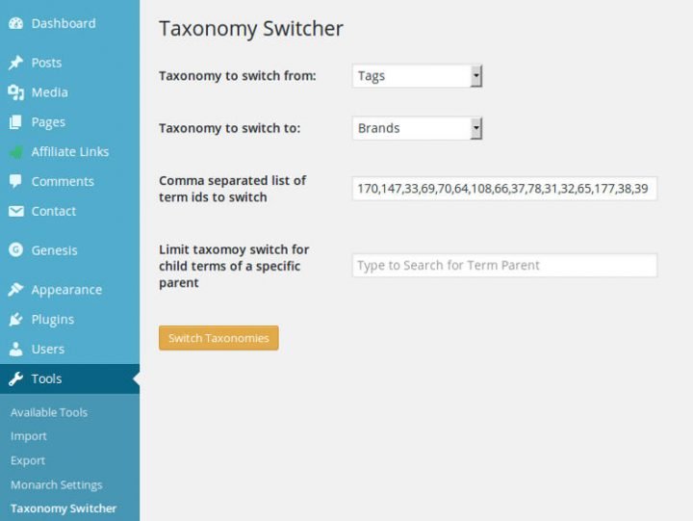Screen dimensions: 693x521
Task: Open the Export submenu link
Action: click(28, 460)
